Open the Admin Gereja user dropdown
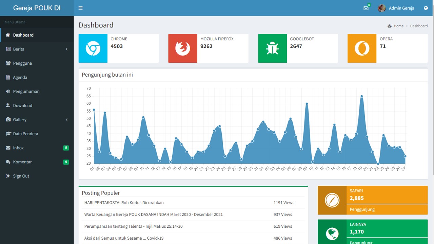This screenshot has height=244, width=434. pyautogui.click(x=396, y=8)
